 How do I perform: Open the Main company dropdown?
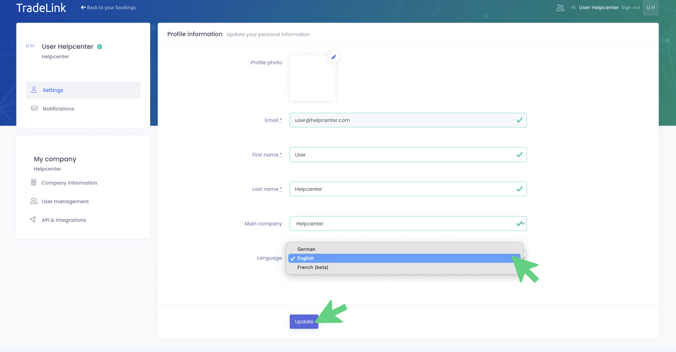(x=407, y=224)
